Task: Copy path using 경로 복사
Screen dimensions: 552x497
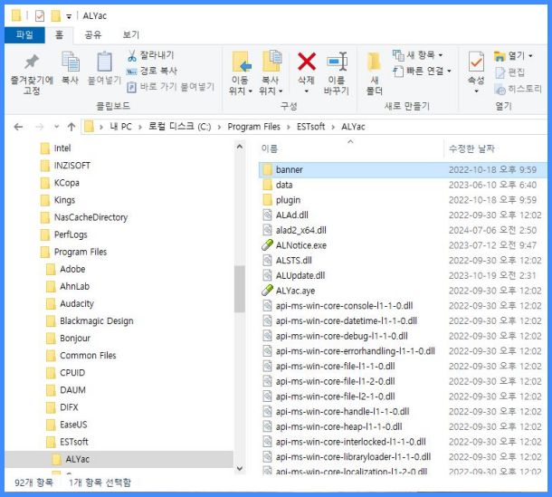Action: coord(152,71)
